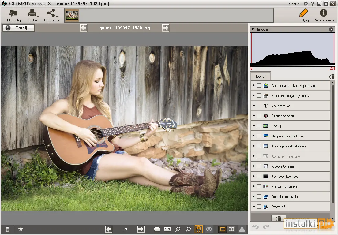Image resolution: width=338 pixels, height=235 pixels.
Task: Go to previous image beside the filename
Action: coord(84,28)
